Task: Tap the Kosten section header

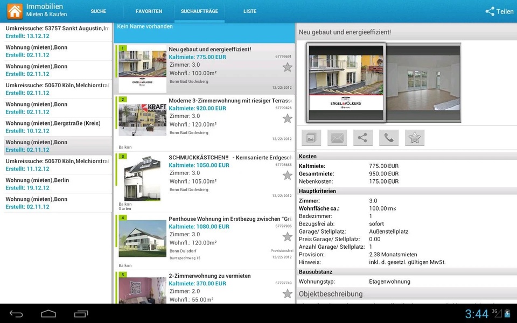Action: [x=407, y=156]
